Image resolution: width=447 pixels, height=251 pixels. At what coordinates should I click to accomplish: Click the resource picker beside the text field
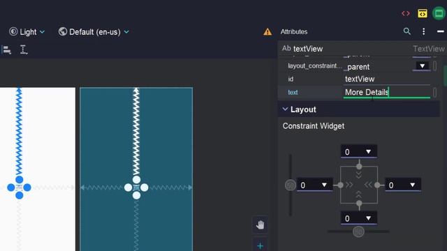(434, 93)
